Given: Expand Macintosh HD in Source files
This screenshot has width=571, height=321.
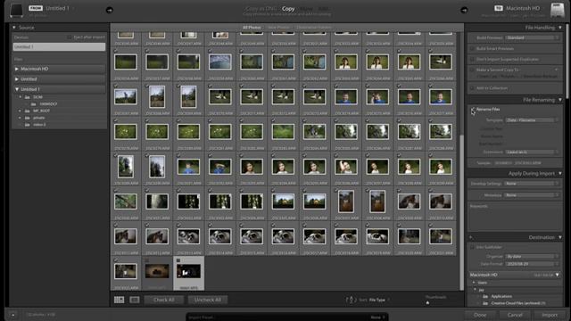Looking at the screenshot, I should [x=17, y=69].
